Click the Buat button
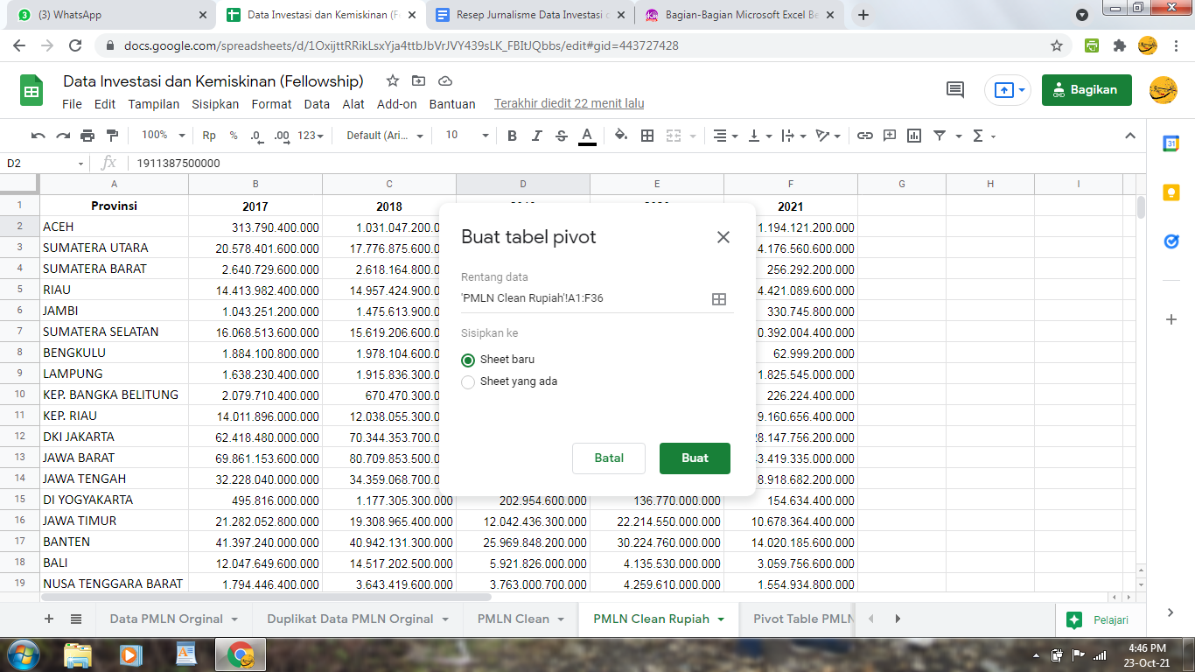 coord(695,458)
